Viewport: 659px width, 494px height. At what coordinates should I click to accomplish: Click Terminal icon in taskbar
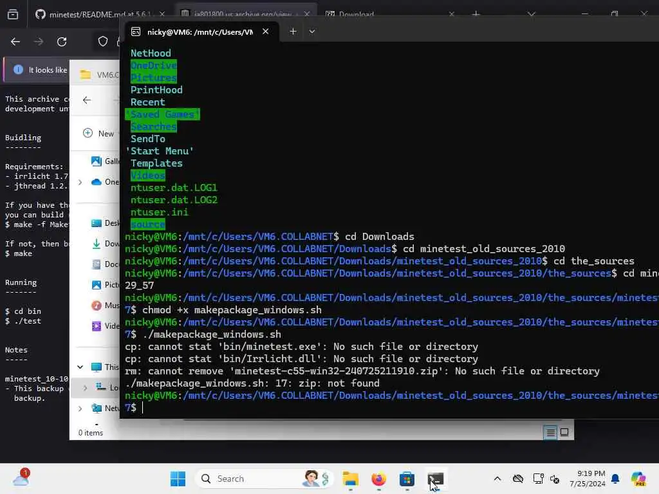point(436,479)
